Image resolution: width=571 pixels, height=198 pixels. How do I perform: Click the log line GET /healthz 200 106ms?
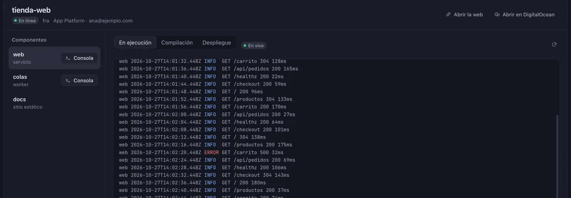[x=203, y=168]
